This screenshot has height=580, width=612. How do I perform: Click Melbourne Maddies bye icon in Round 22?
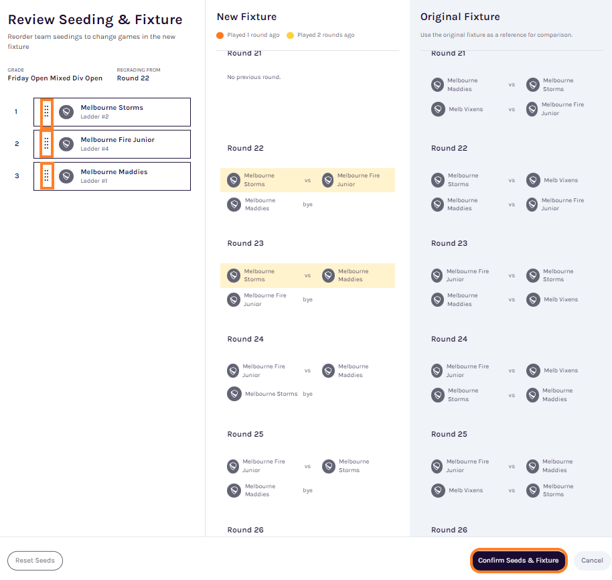[234, 204]
